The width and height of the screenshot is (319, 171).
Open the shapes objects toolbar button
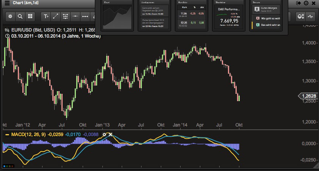click(x=301, y=17)
